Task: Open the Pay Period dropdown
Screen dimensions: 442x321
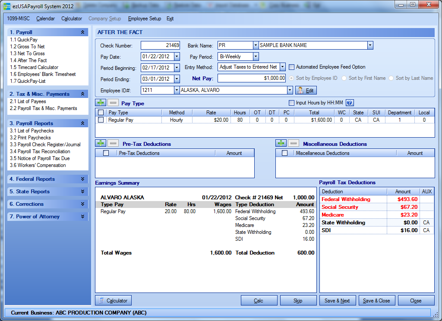Action: pos(256,57)
